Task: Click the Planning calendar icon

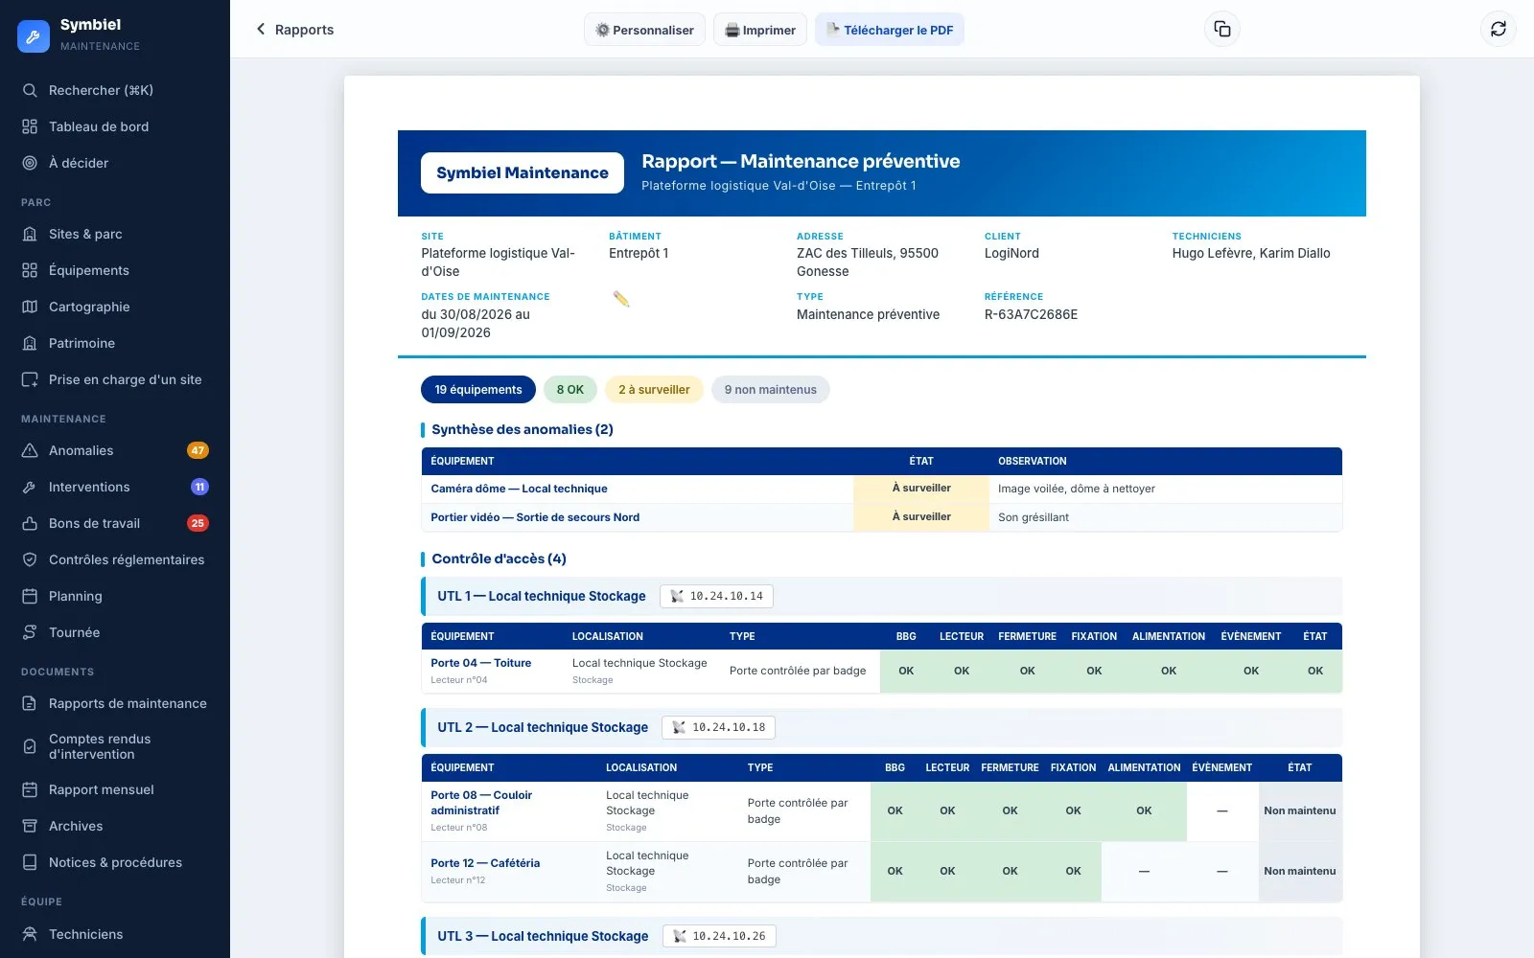Action: coord(30,596)
